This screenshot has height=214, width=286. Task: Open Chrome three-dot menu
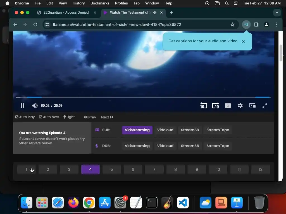tap(277, 25)
